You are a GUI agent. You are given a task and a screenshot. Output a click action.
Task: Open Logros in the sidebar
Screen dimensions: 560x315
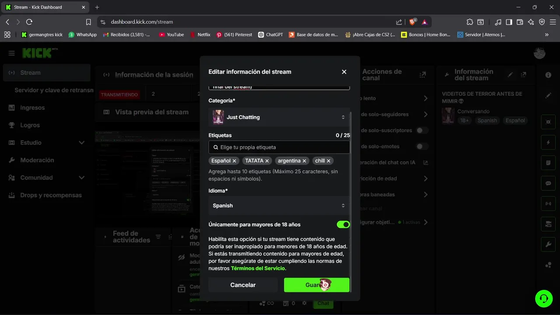click(47, 125)
